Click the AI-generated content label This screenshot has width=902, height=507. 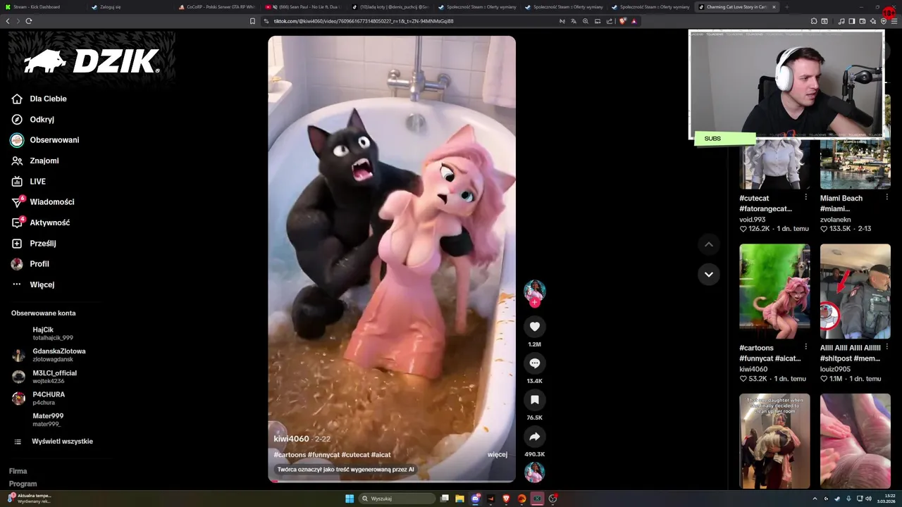point(345,470)
